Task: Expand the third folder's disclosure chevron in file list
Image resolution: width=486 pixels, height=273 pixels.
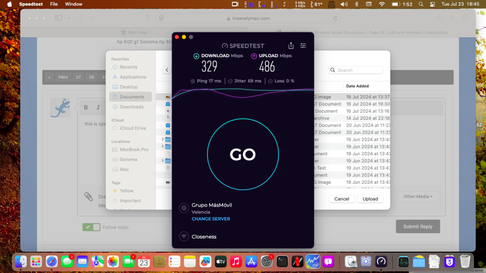Action: coord(162,161)
